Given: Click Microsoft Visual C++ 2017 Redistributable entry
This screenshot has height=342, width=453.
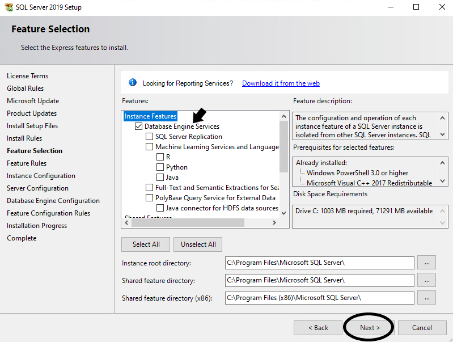Looking at the screenshot, I should (369, 183).
